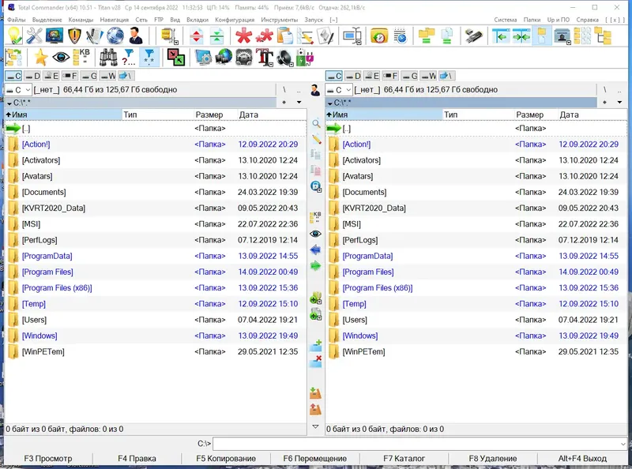Sort left panel by Размер column header

215,114
